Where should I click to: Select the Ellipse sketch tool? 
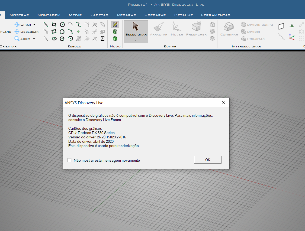54,38
